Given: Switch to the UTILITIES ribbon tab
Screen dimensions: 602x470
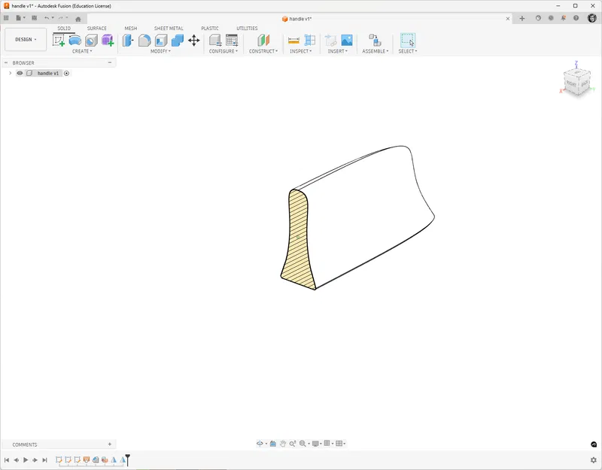Looking at the screenshot, I should pyautogui.click(x=248, y=28).
